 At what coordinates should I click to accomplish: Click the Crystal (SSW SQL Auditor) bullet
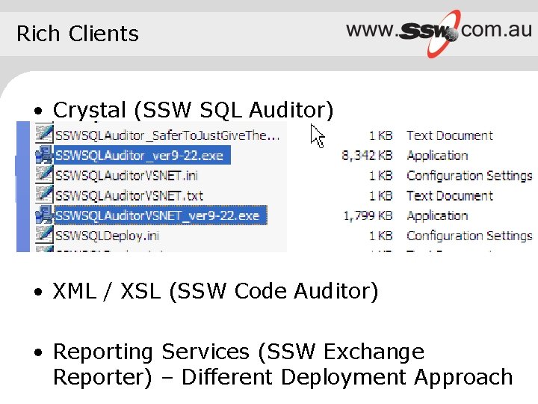pos(194,110)
